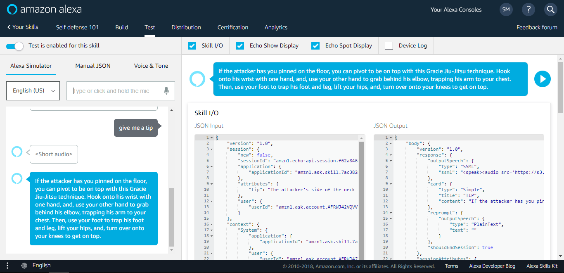Open the Terms link in footer
564x273 pixels.
(452, 266)
